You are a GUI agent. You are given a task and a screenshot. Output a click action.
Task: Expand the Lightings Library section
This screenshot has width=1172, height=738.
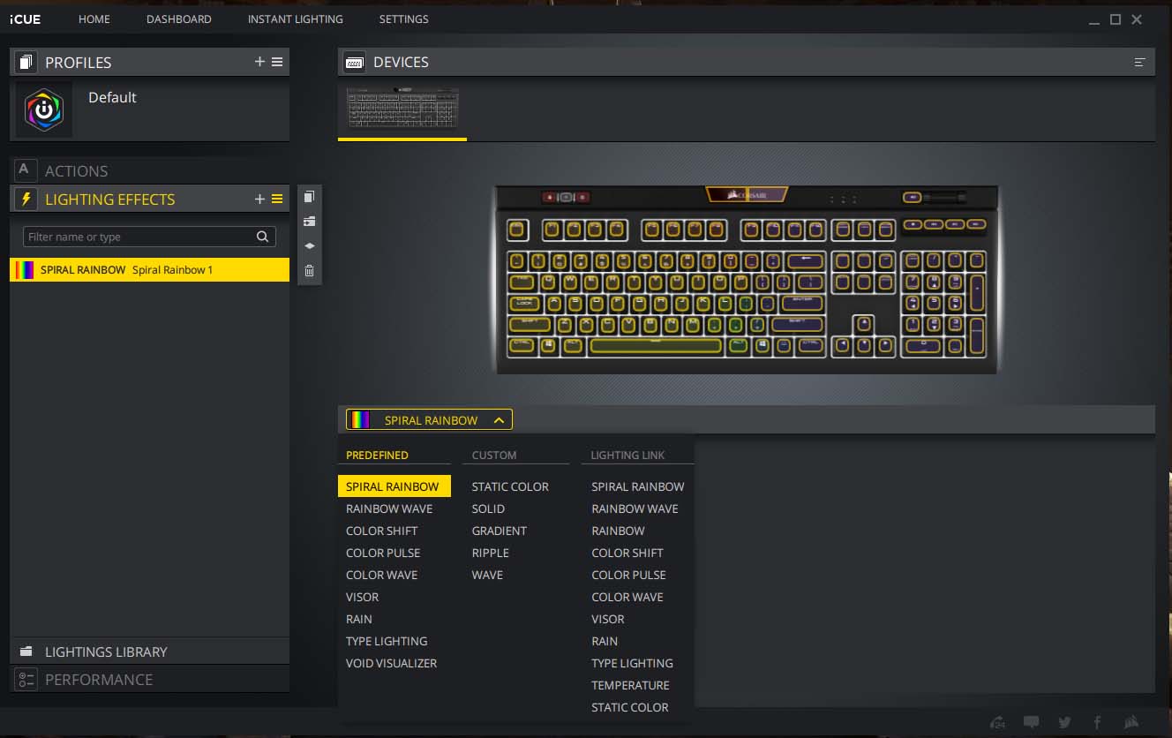(x=106, y=651)
